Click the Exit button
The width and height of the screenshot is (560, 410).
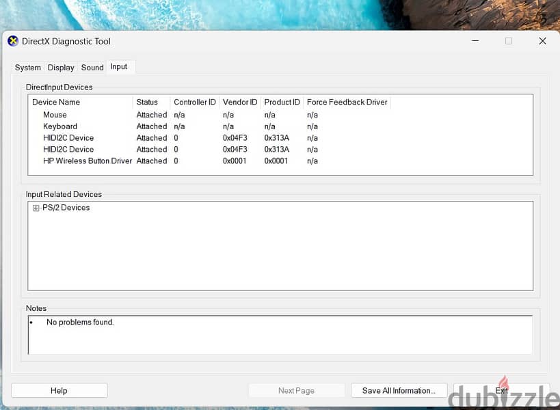tap(501, 390)
